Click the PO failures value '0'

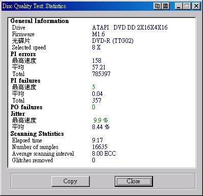click(x=93, y=107)
